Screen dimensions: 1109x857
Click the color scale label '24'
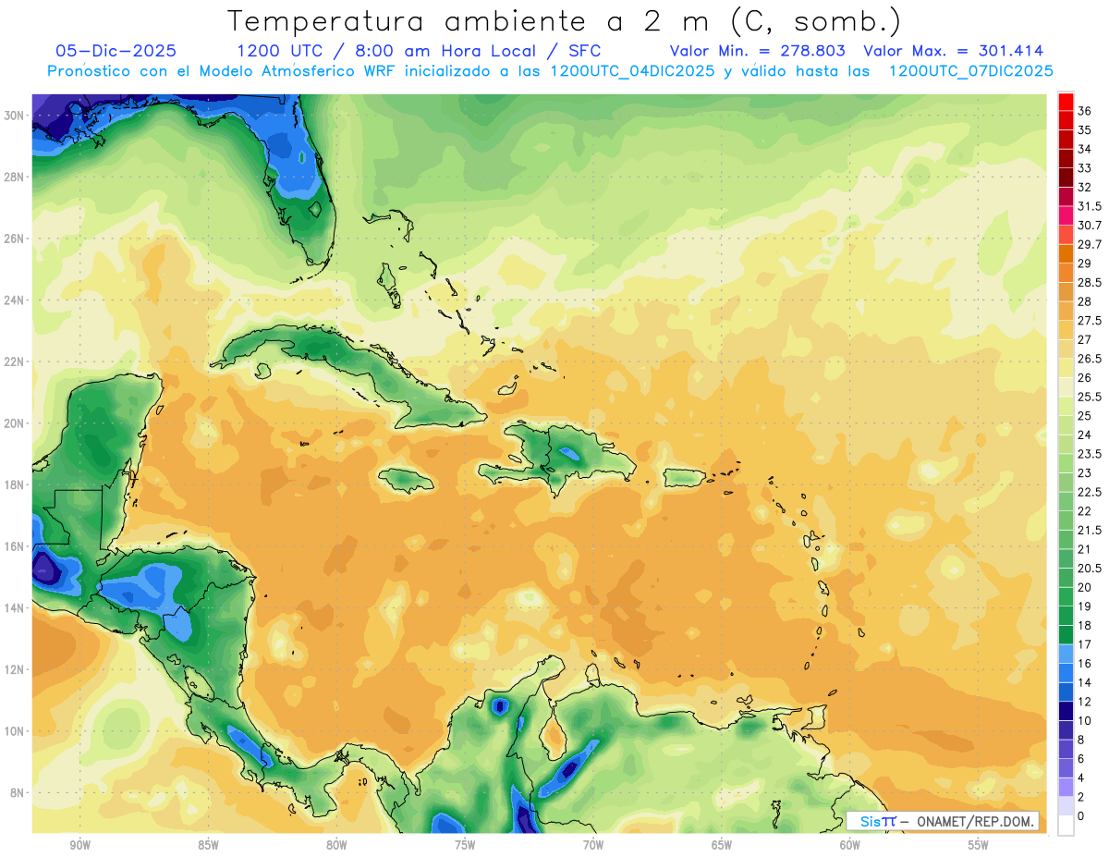1085,435
